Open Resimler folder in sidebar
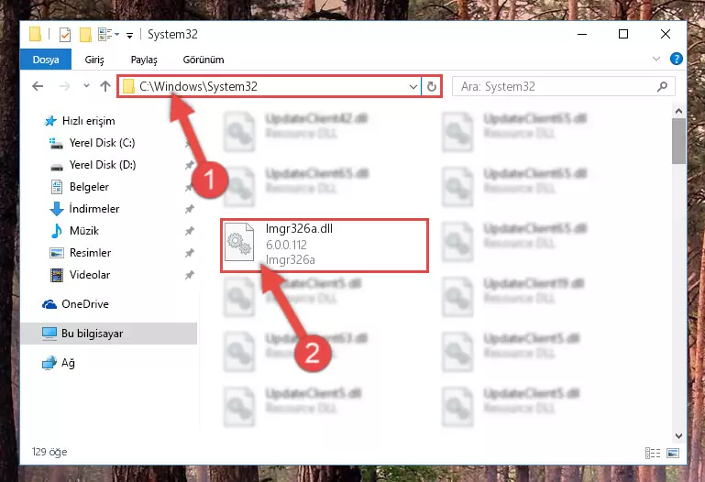Screen dimensions: 705x482 [x=80, y=253]
